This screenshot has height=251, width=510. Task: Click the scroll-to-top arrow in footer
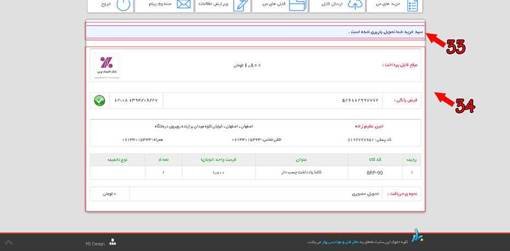coord(8,242)
